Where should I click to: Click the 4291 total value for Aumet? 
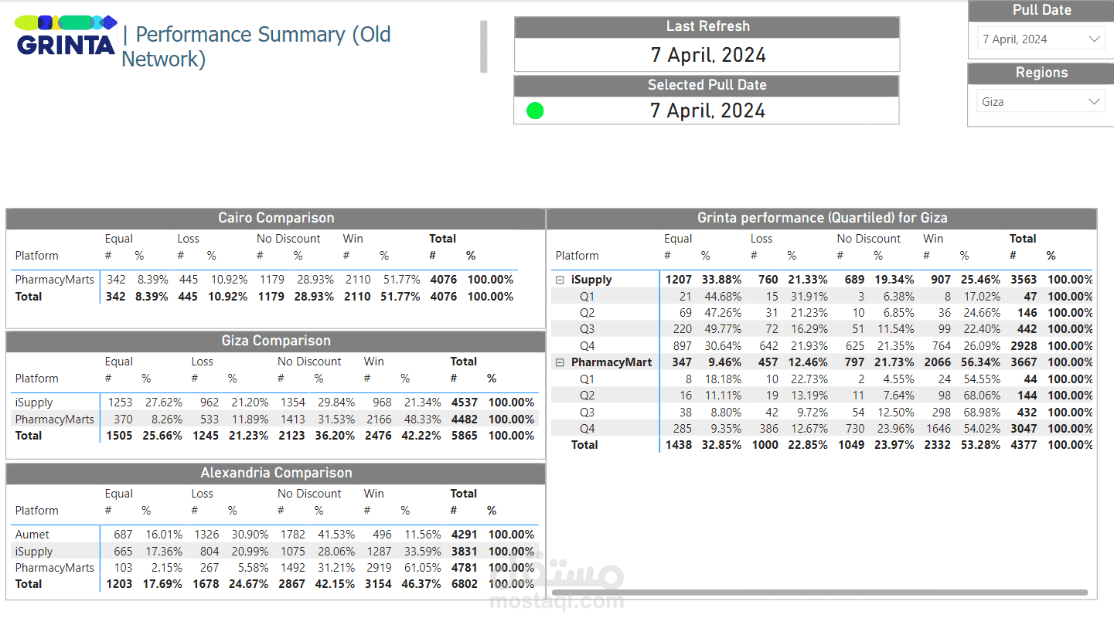pos(465,535)
